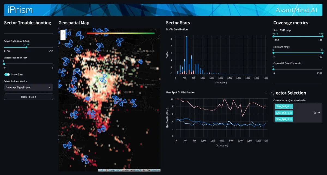Open the CartoDB link
The width and height of the screenshot is (327, 175).
pyautogui.click(x=138, y=170)
